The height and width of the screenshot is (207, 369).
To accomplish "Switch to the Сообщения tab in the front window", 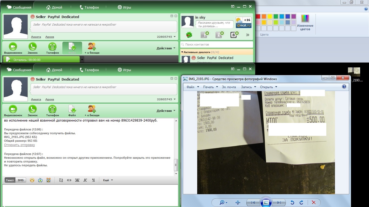I will (19, 70).
